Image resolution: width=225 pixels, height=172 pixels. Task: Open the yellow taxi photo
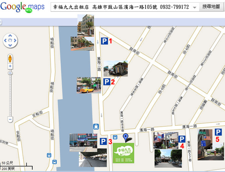[x=88, y=85]
